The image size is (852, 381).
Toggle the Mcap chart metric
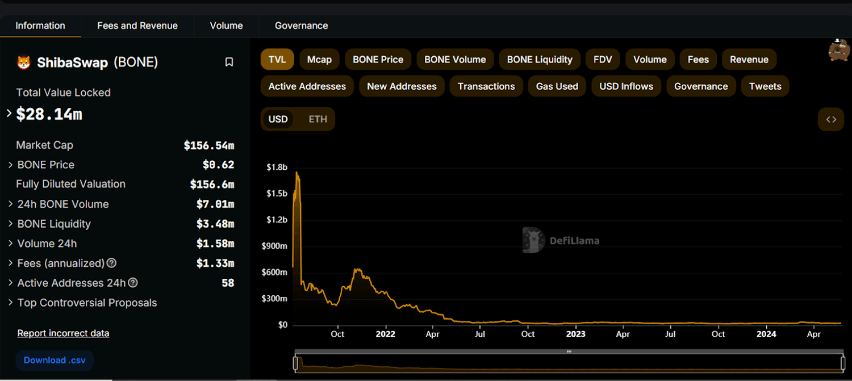319,60
